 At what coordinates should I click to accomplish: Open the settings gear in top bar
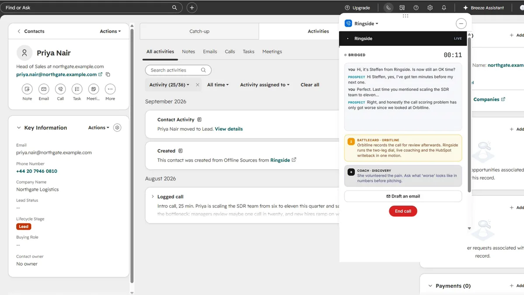[430, 7]
